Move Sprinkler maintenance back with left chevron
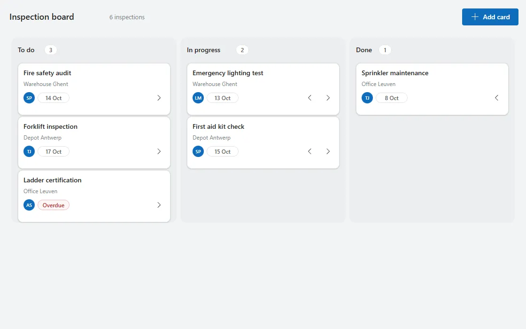 [497, 98]
